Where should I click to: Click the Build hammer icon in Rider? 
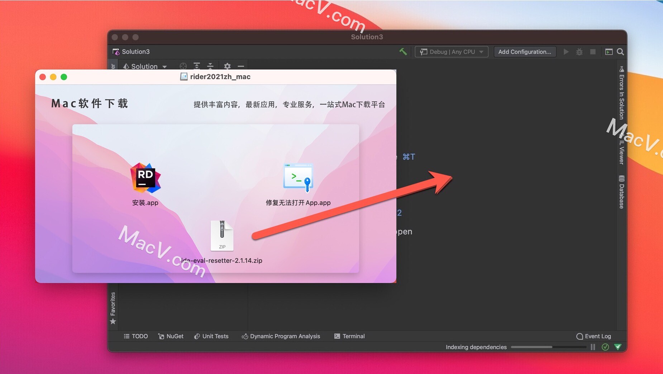click(403, 52)
